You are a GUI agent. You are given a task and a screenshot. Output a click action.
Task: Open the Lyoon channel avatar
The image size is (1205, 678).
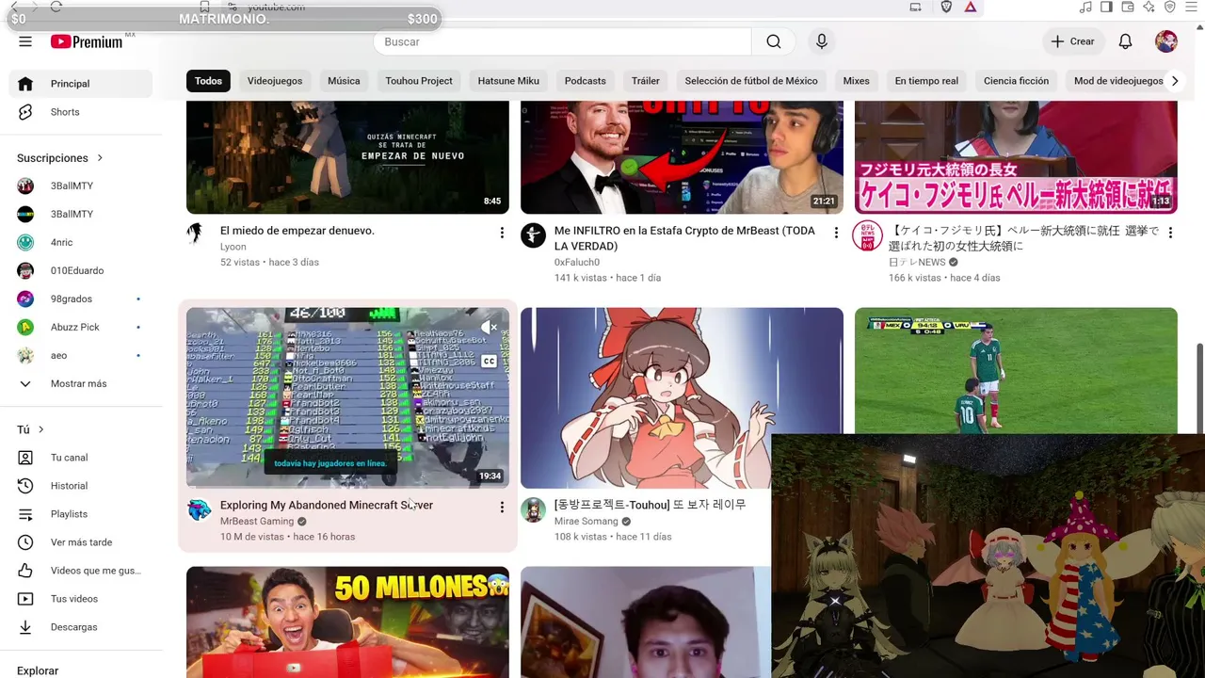[195, 232]
